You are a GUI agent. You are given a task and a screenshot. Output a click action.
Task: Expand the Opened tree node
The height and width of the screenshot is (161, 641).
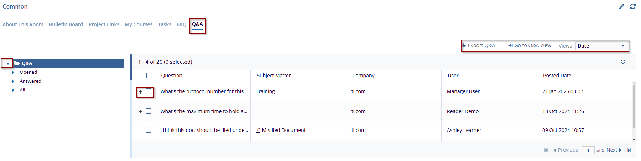point(13,72)
